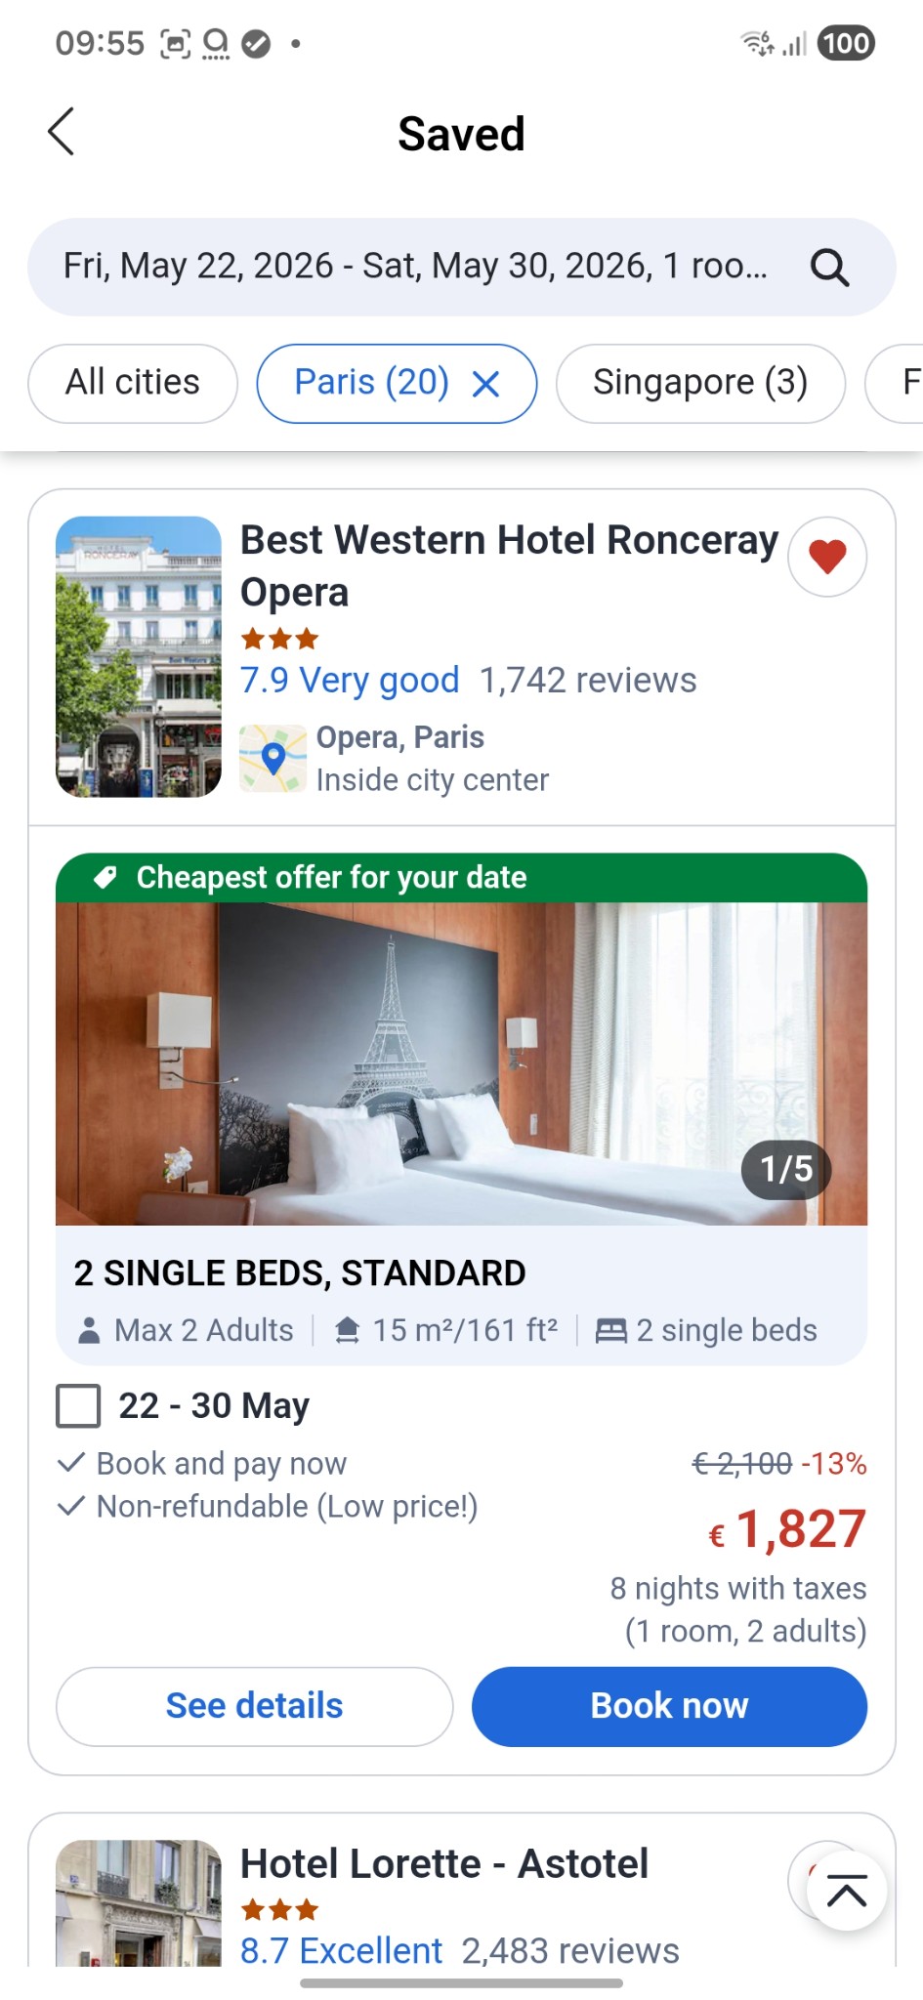
Task: Tap the price tag icon in green banner
Action: click(105, 877)
